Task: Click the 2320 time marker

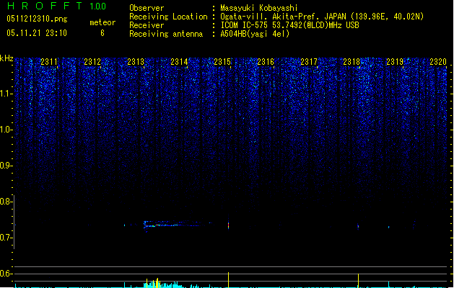Action: pos(438,62)
